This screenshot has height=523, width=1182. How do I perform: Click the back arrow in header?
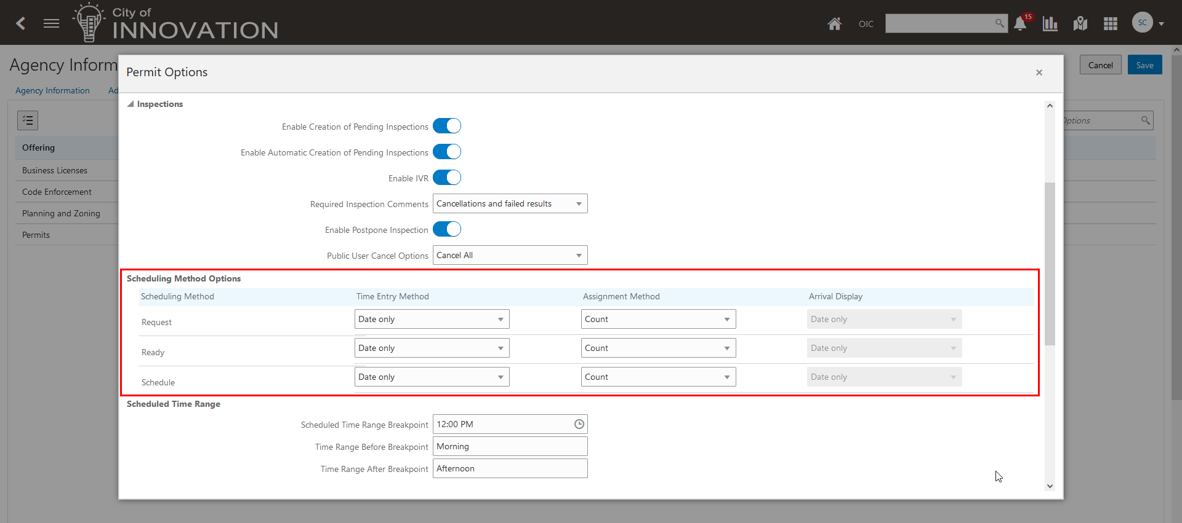[21, 23]
